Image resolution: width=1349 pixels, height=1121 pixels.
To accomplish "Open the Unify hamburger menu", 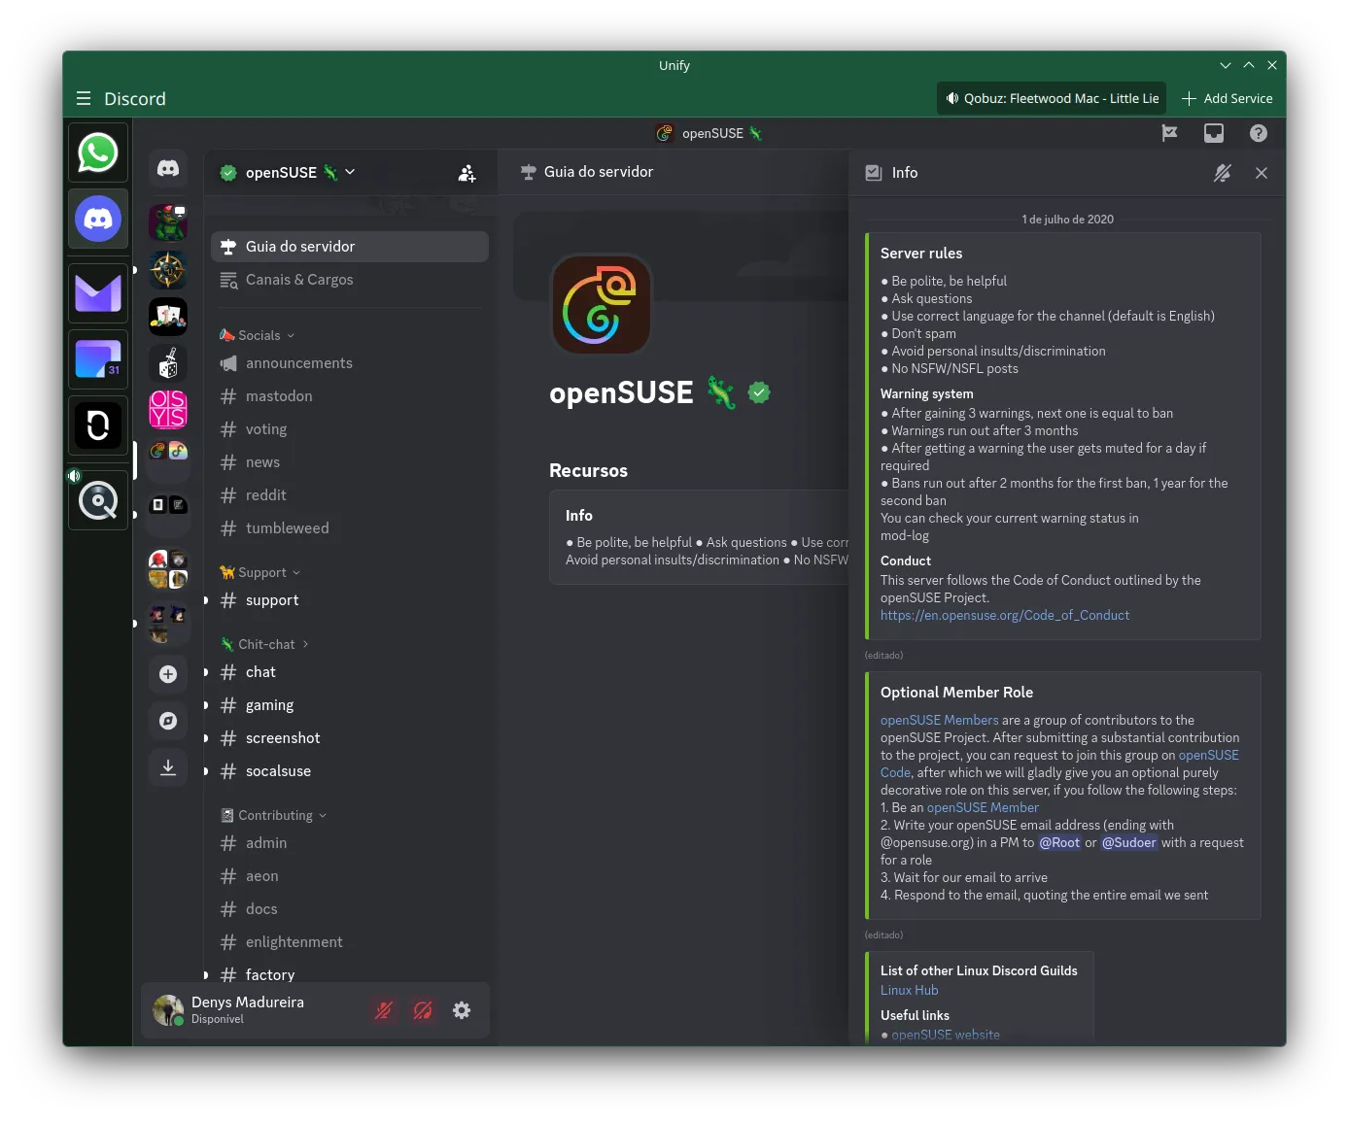I will (x=84, y=99).
